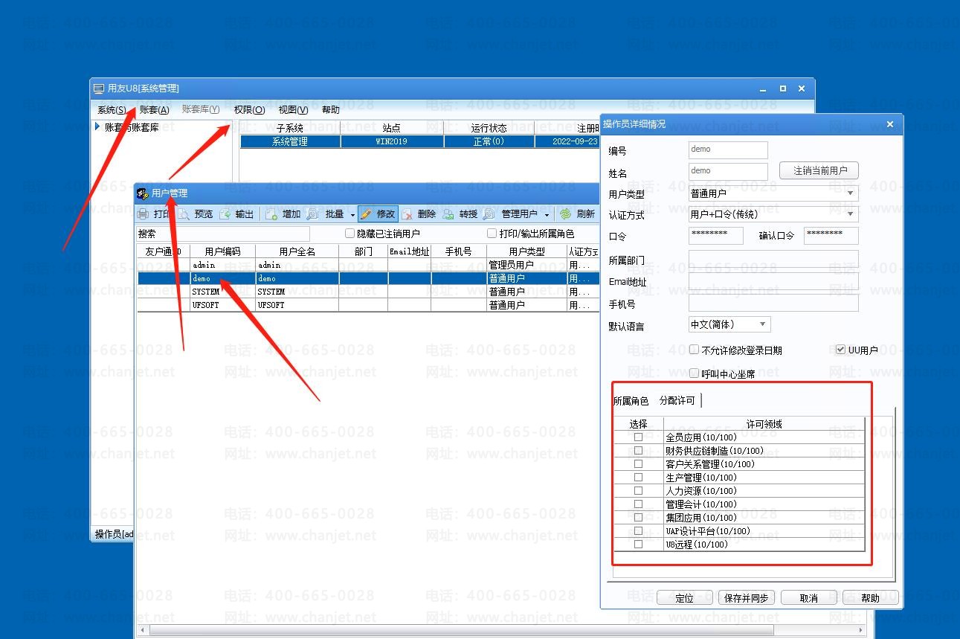Select the UFSOFT user row

coord(368,305)
